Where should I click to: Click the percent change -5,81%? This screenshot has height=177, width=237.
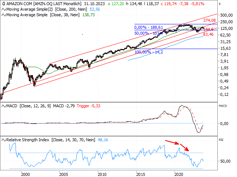pyautogui.click(x=197, y=4)
